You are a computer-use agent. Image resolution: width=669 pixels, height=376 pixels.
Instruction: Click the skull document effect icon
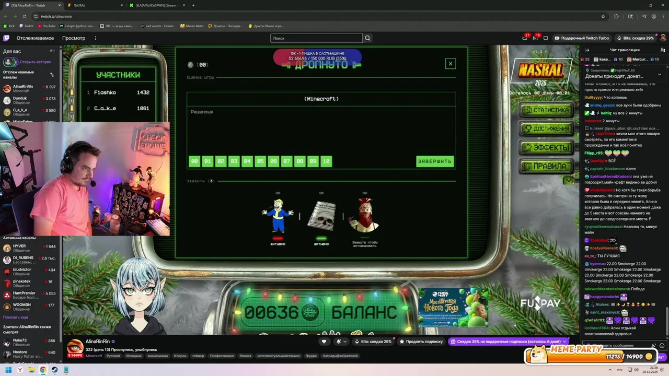click(x=321, y=215)
